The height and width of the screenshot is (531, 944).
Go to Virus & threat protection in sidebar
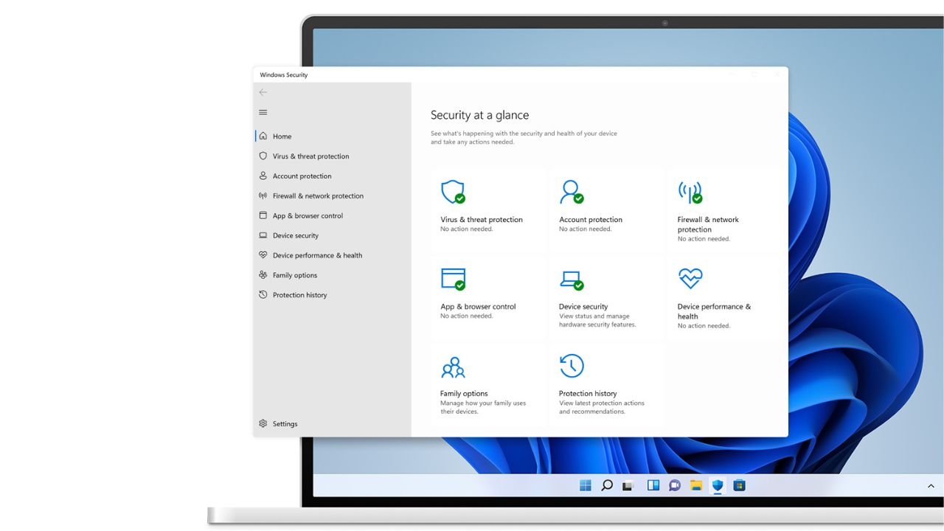pyautogui.click(x=310, y=156)
